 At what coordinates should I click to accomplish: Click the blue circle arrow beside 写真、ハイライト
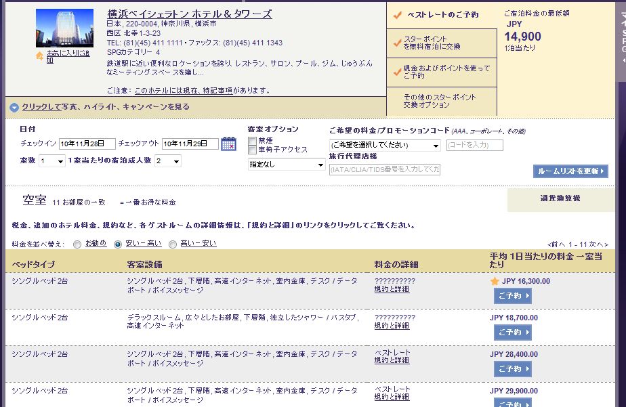coord(14,107)
